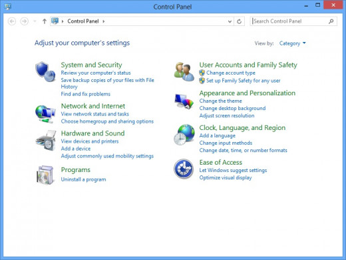Image resolution: width=346 pixels, height=260 pixels.
Task: Open Save backup copies with File History
Action: (108, 83)
